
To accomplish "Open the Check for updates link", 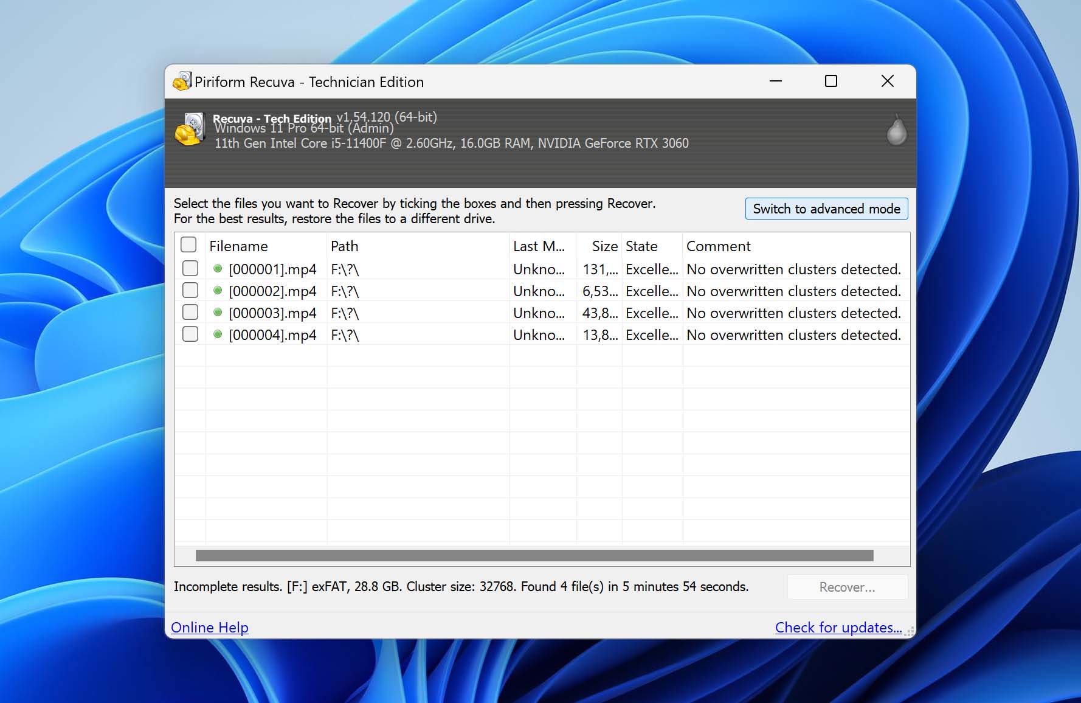I will 838,627.
